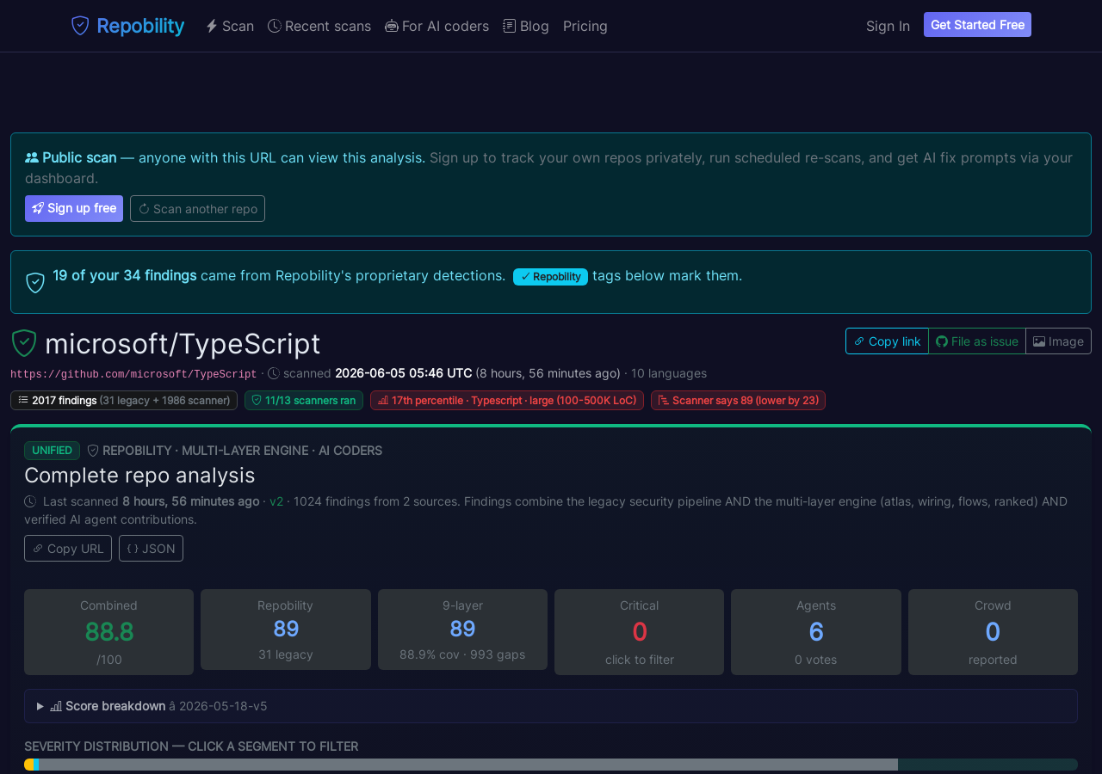
Task: Click Get Started Free button
Action: (x=977, y=25)
